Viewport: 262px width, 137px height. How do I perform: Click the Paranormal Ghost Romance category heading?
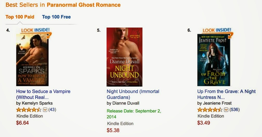pyautogui.click(x=84, y=5)
